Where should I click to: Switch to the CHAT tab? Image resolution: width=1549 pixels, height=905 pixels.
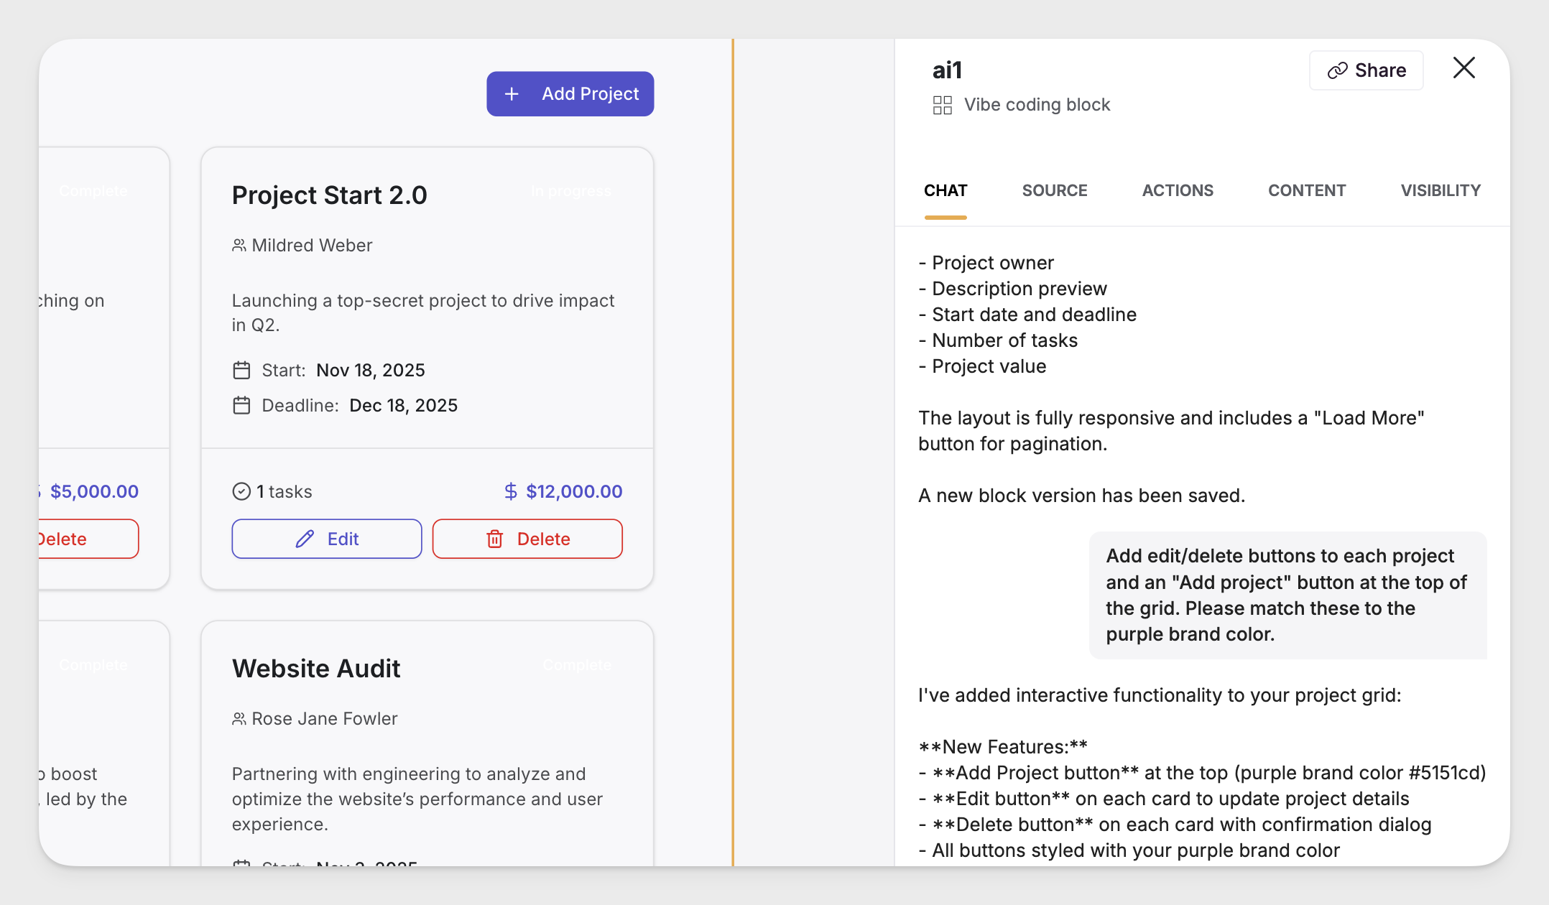pos(945,190)
